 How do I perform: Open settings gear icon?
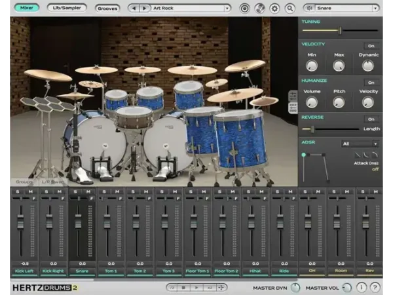274,9
